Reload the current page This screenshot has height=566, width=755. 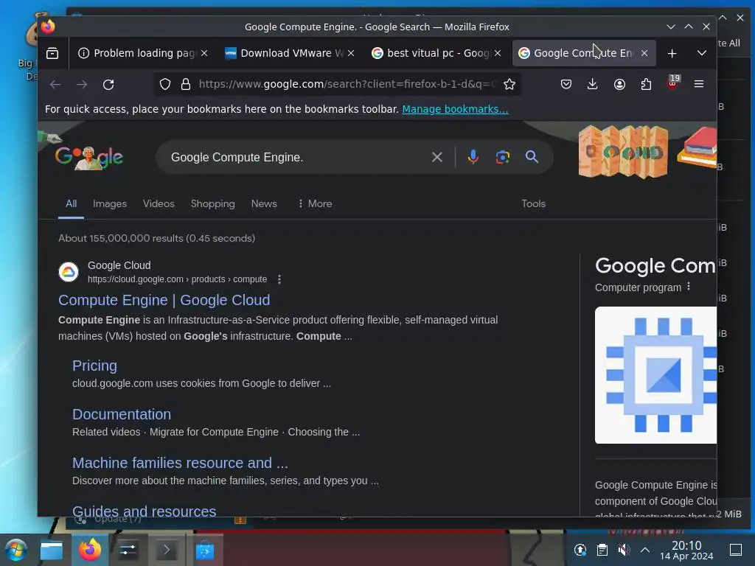[108, 84]
